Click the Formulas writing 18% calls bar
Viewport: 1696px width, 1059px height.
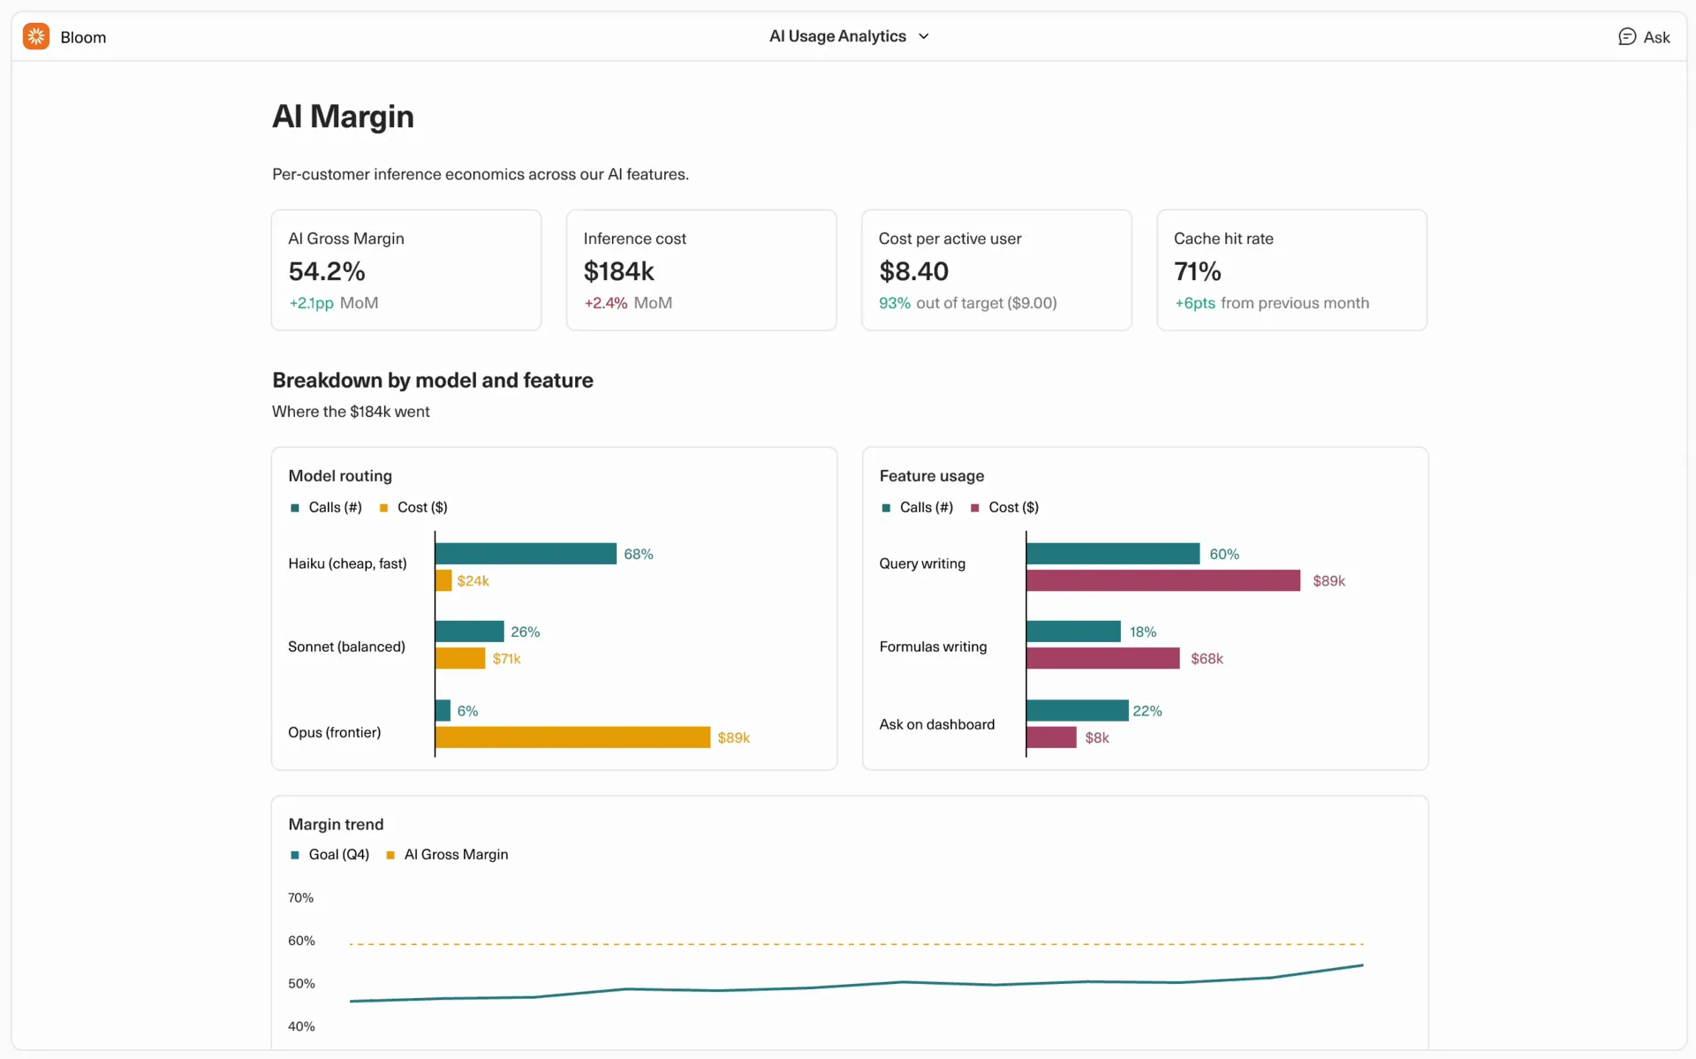click(x=1073, y=632)
